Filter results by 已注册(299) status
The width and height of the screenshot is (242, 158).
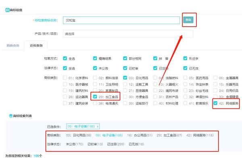pos(116,144)
